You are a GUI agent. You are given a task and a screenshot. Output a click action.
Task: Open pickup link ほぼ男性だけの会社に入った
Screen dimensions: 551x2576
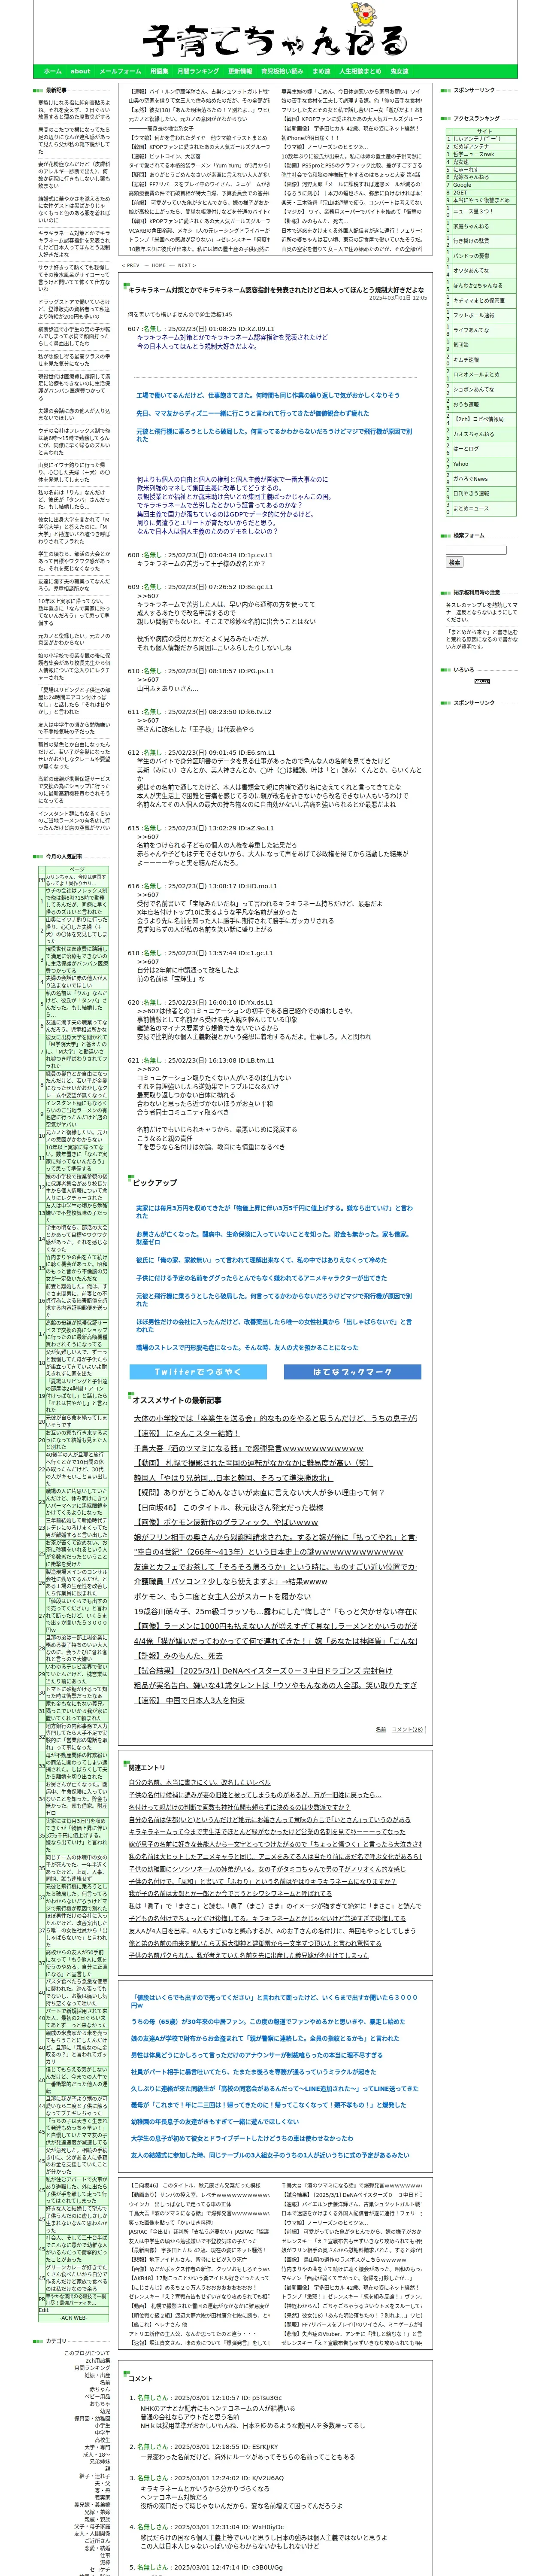(274, 1326)
